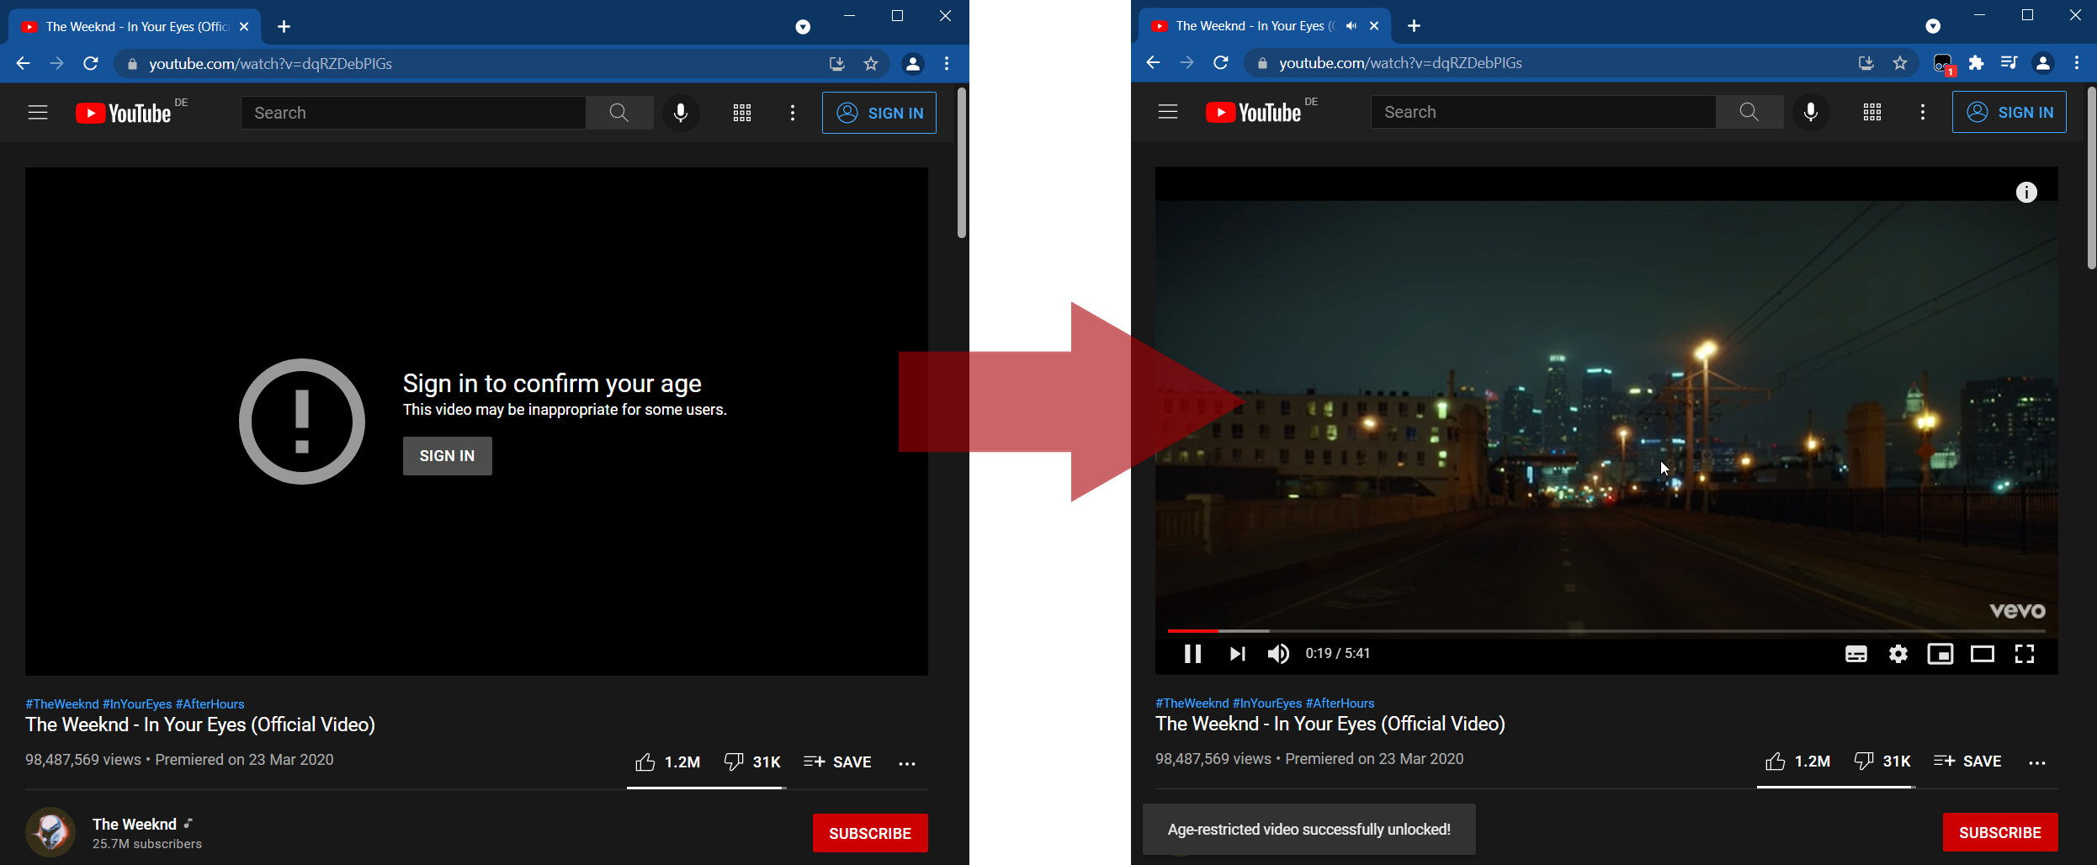Dislike the video in left window
Image resolution: width=2097 pixels, height=865 pixels.
click(752, 762)
